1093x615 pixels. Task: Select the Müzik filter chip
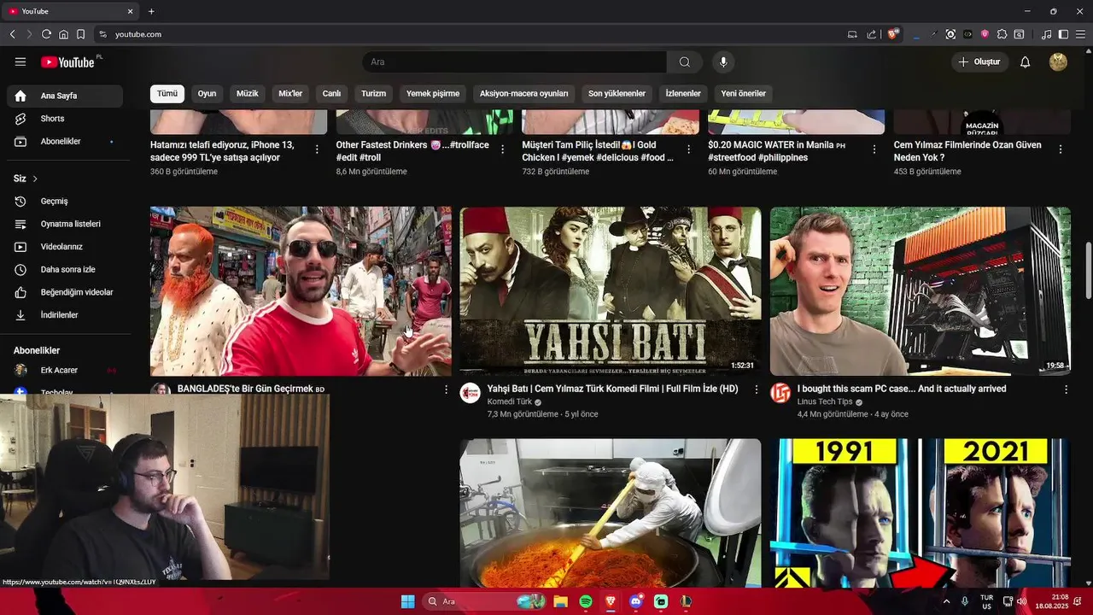[248, 93]
